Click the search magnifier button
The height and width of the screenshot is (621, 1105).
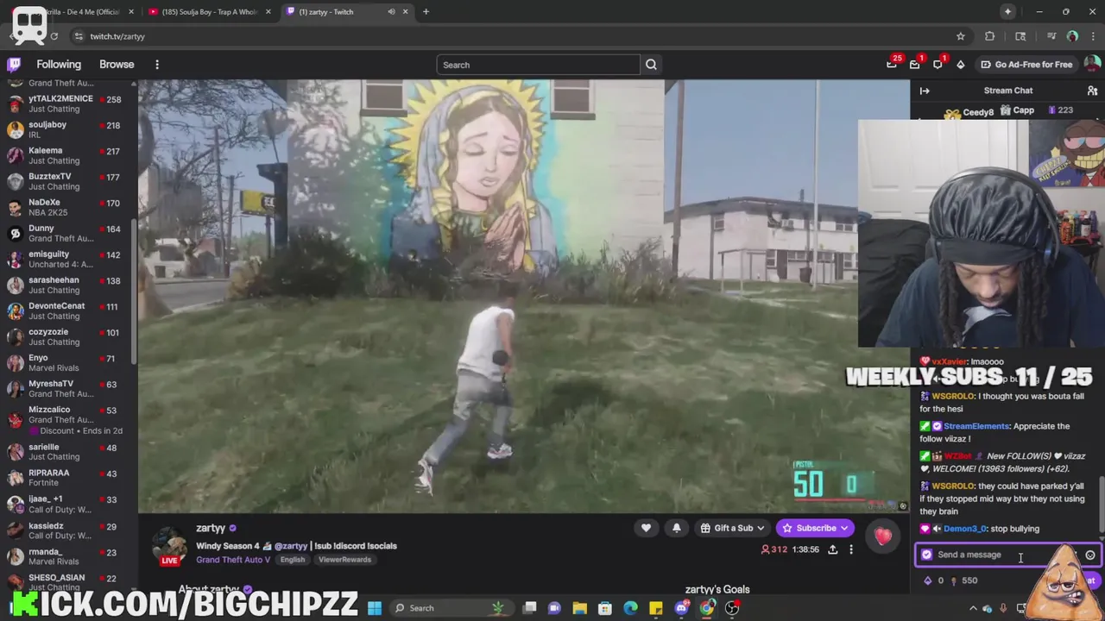pos(651,65)
